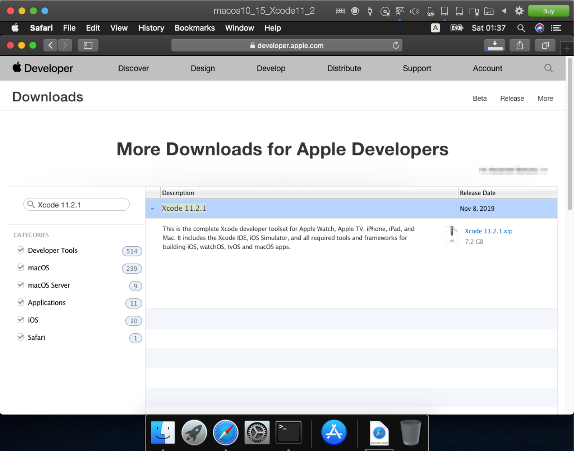Go back with the Safari back arrow
Viewport: 574px width, 451px height.
coord(51,45)
